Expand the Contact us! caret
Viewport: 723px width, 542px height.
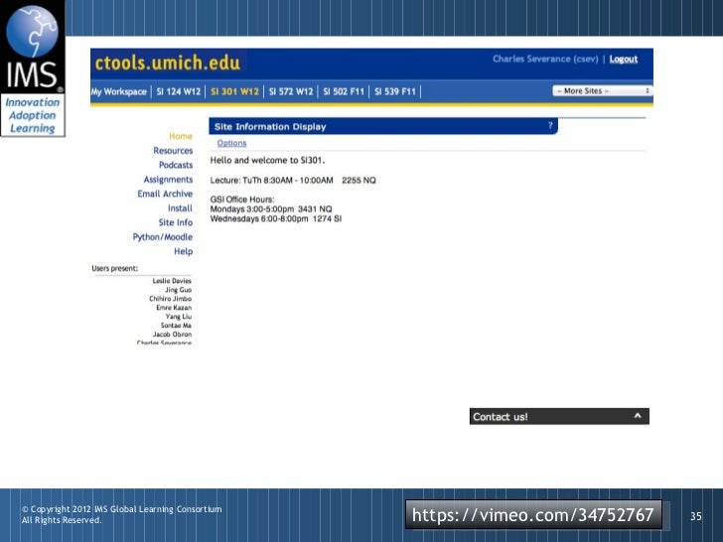(638, 416)
